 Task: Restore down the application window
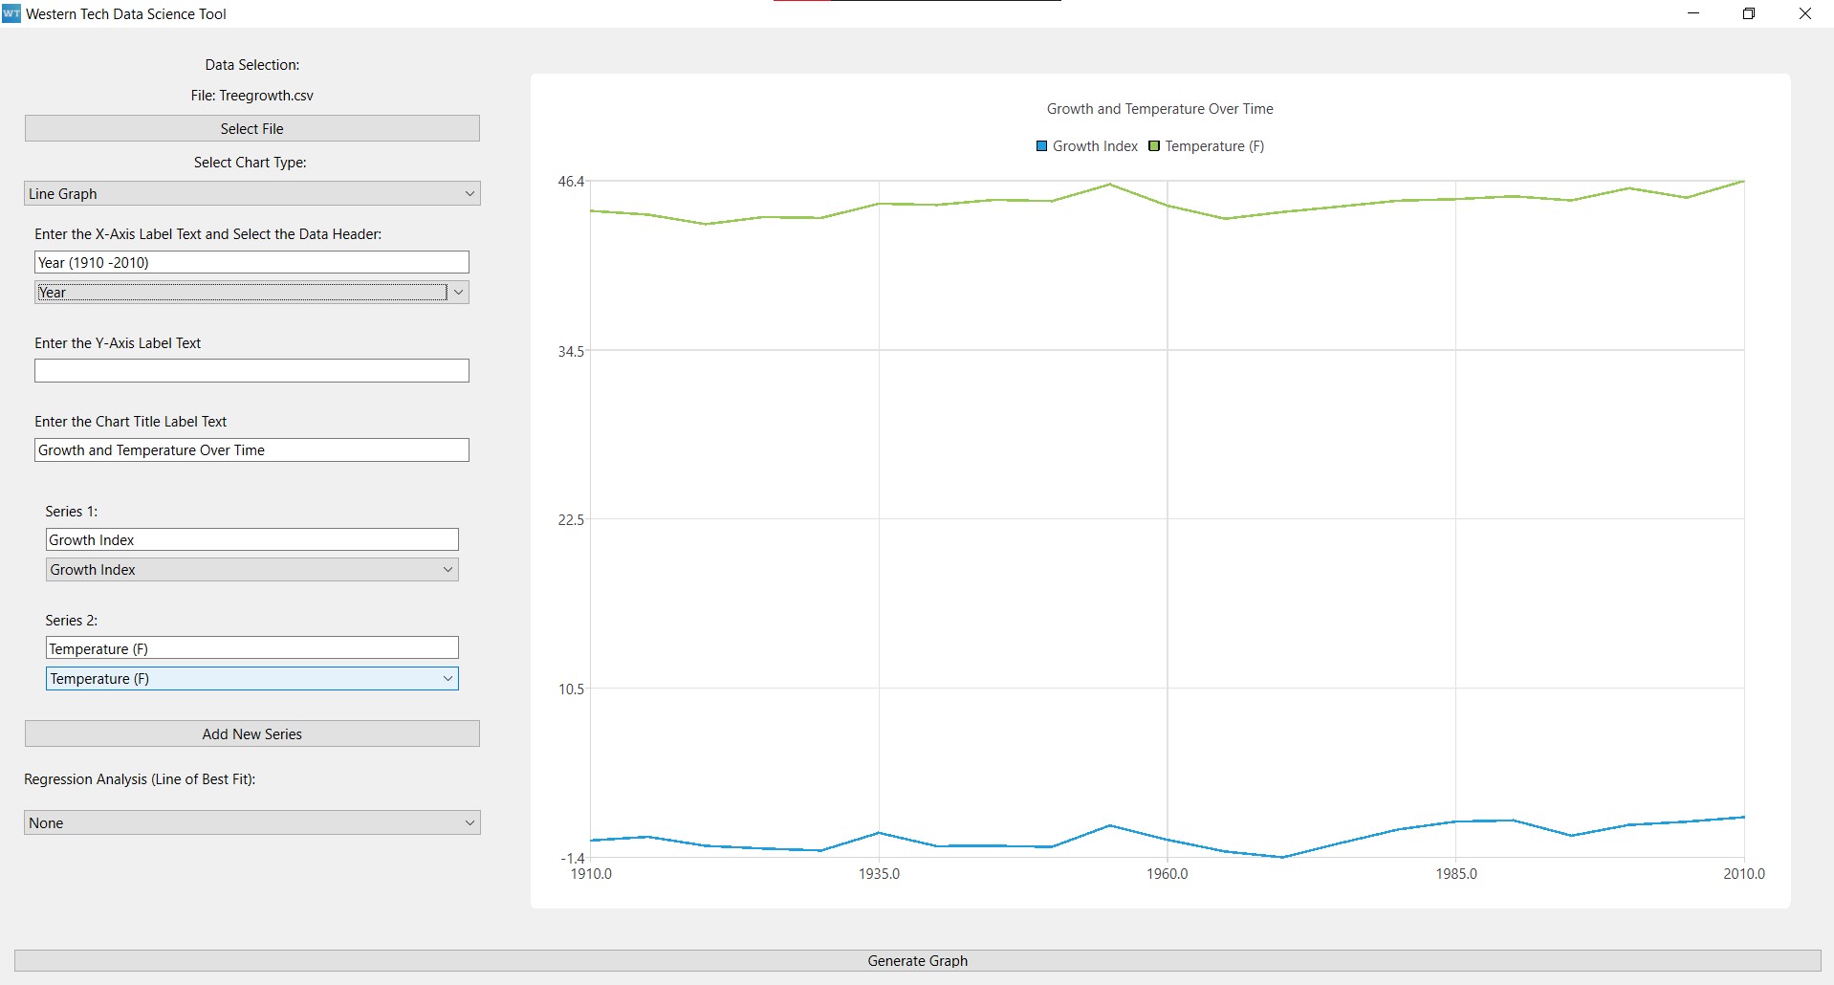1749,13
